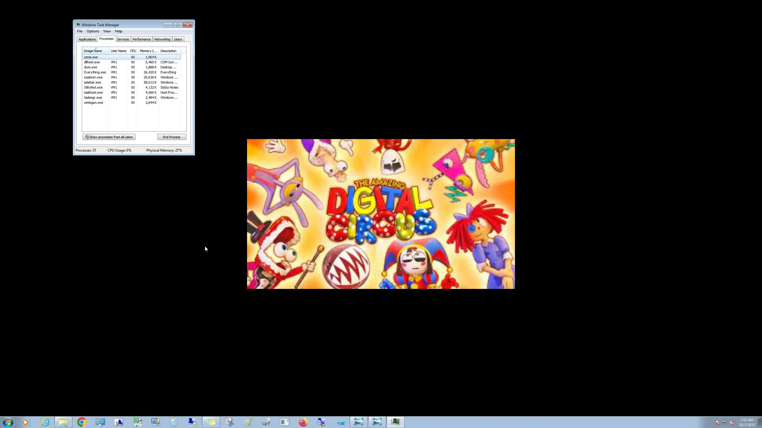Switch to the Services tab
The width and height of the screenshot is (762, 428).
tap(123, 39)
